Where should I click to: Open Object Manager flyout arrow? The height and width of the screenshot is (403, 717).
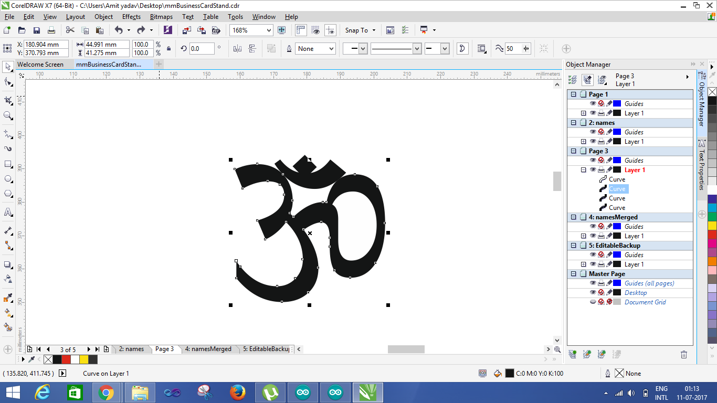click(688, 77)
